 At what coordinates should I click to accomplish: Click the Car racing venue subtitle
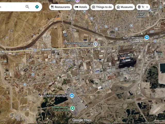pos(62,110)
